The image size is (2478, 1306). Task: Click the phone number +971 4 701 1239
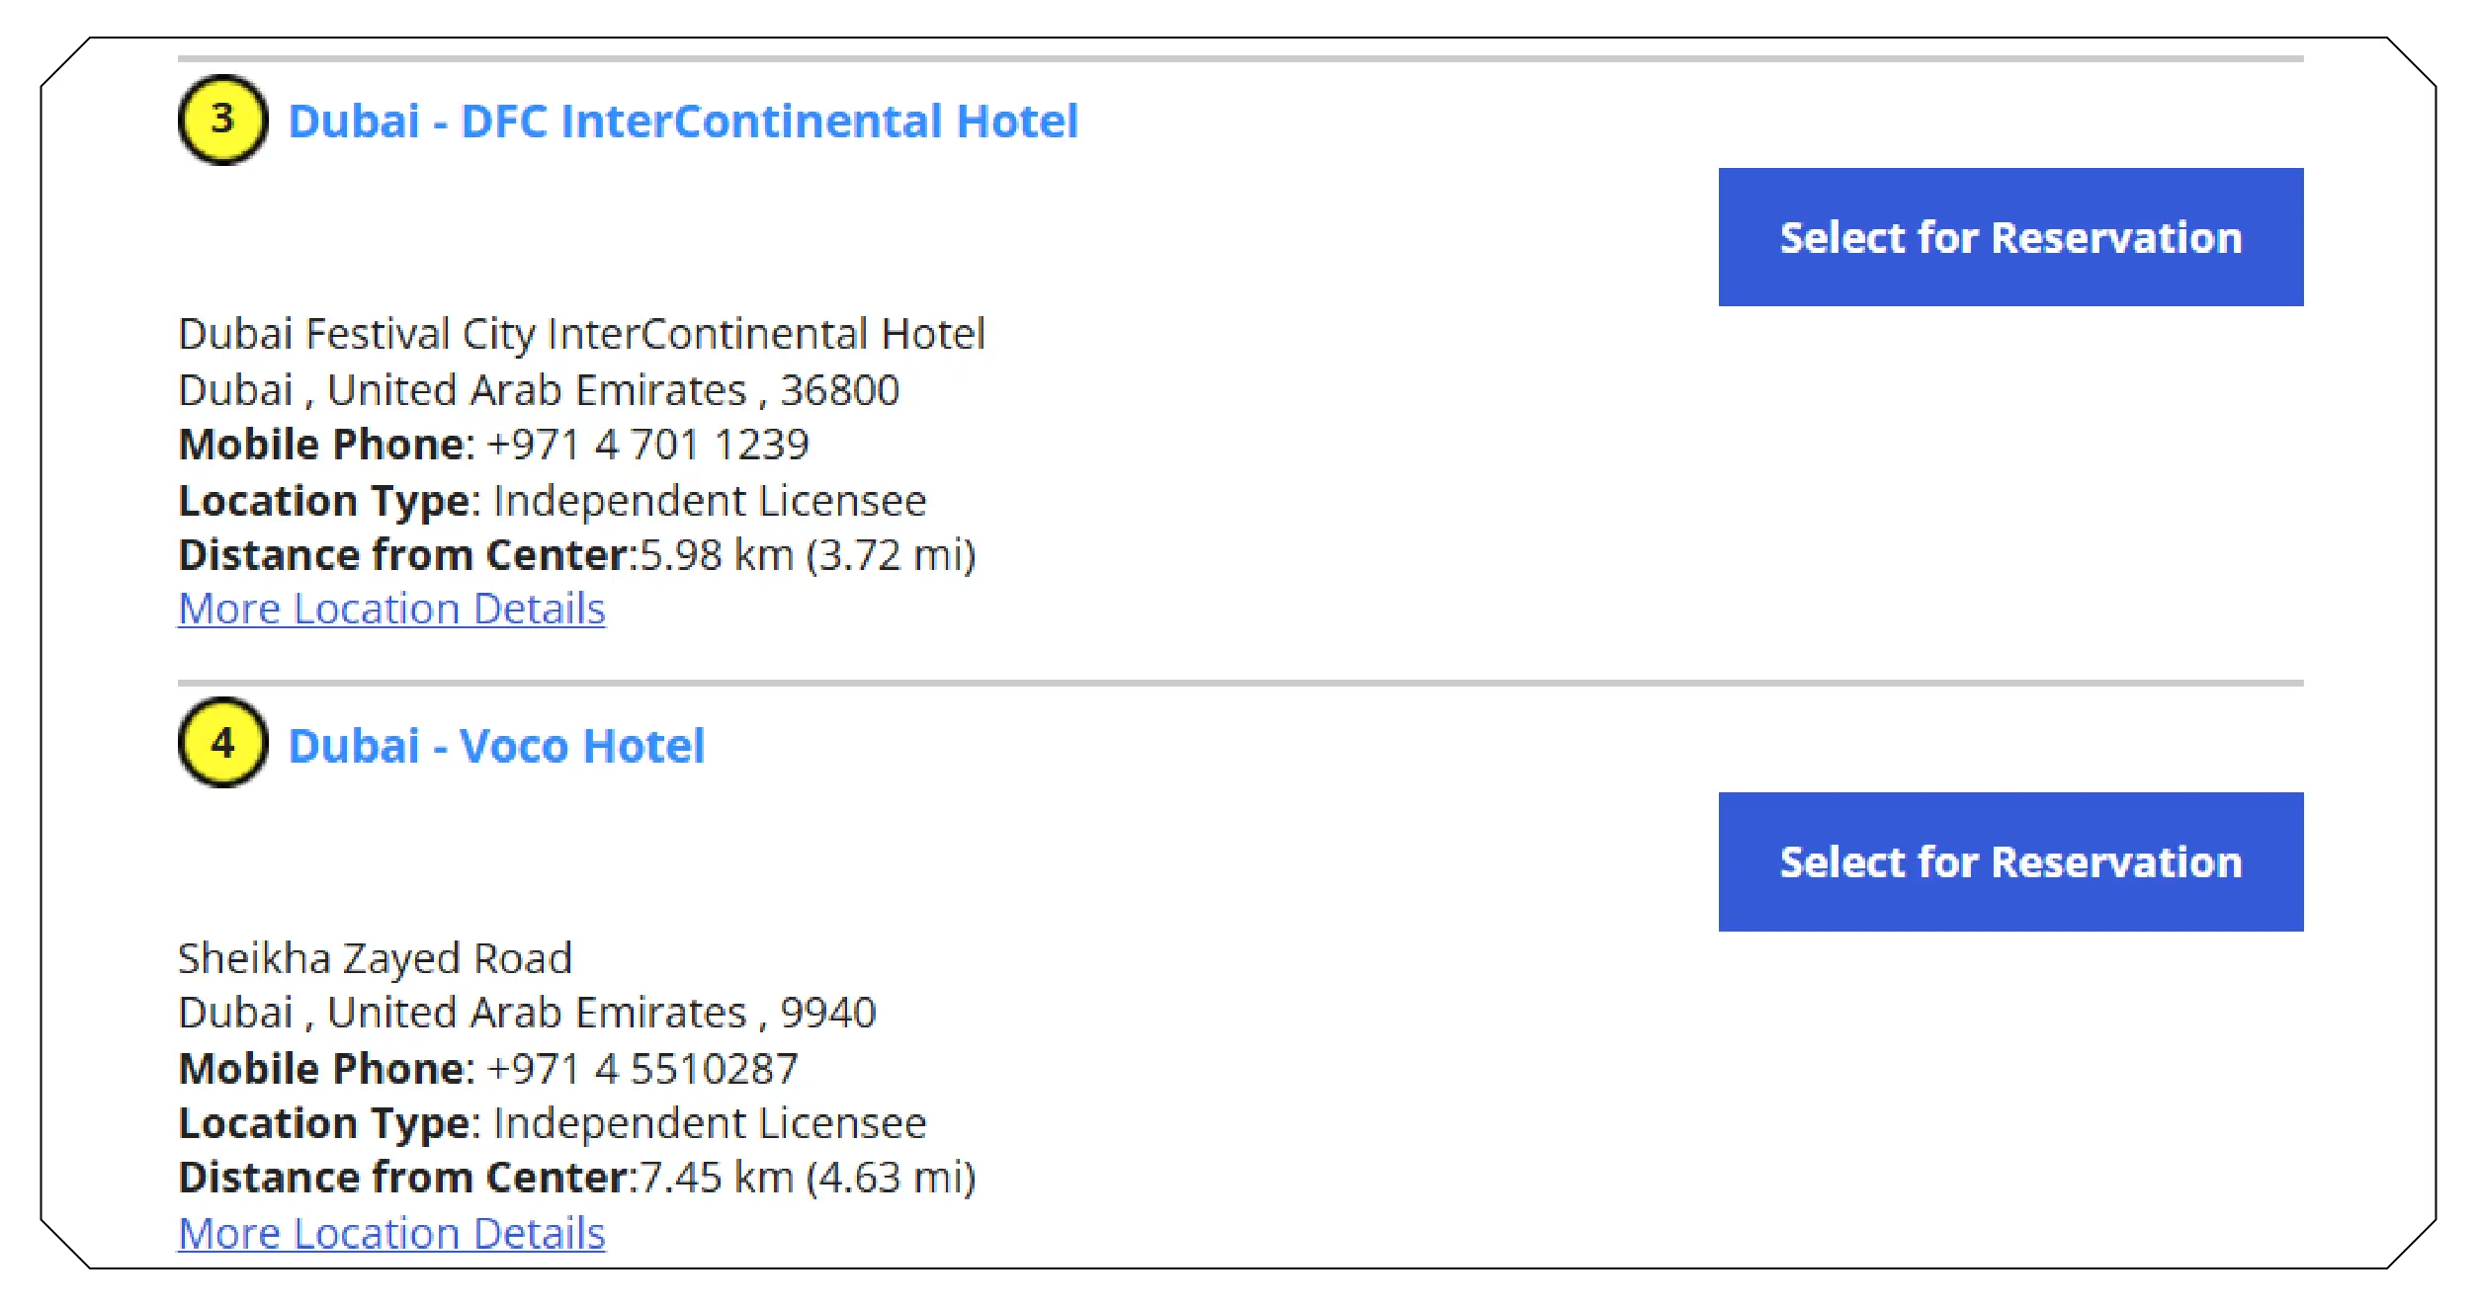point(647,445)
